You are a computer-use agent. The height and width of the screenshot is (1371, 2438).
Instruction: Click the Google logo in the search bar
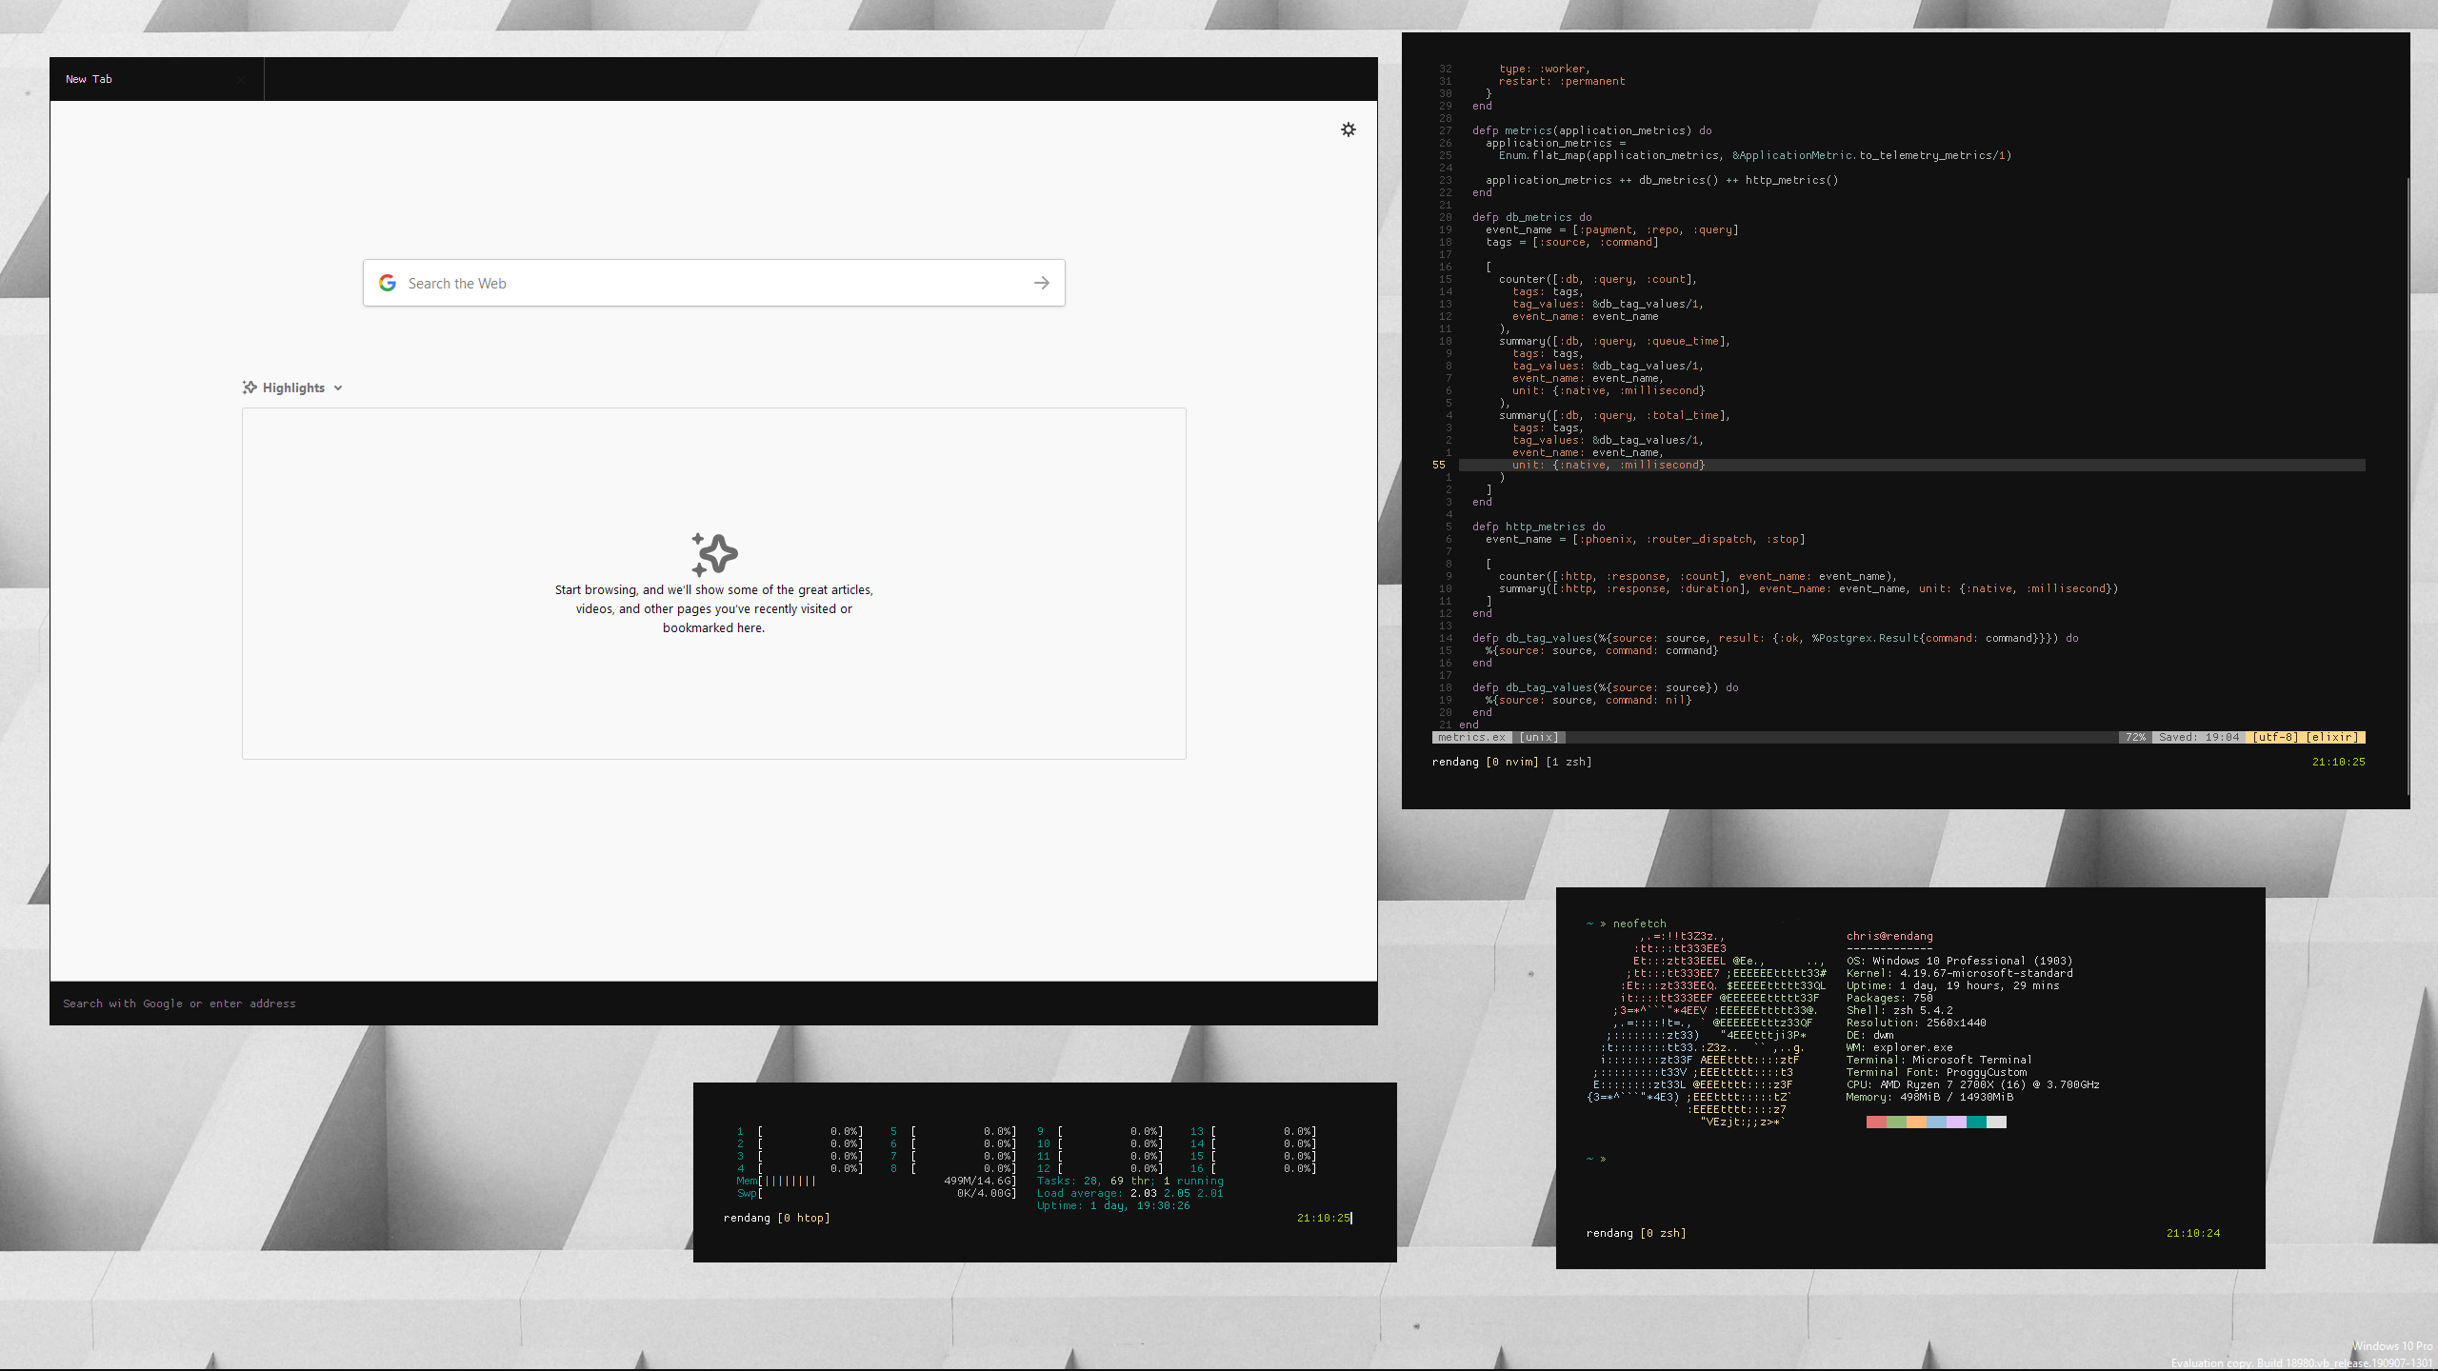(388, 282)
